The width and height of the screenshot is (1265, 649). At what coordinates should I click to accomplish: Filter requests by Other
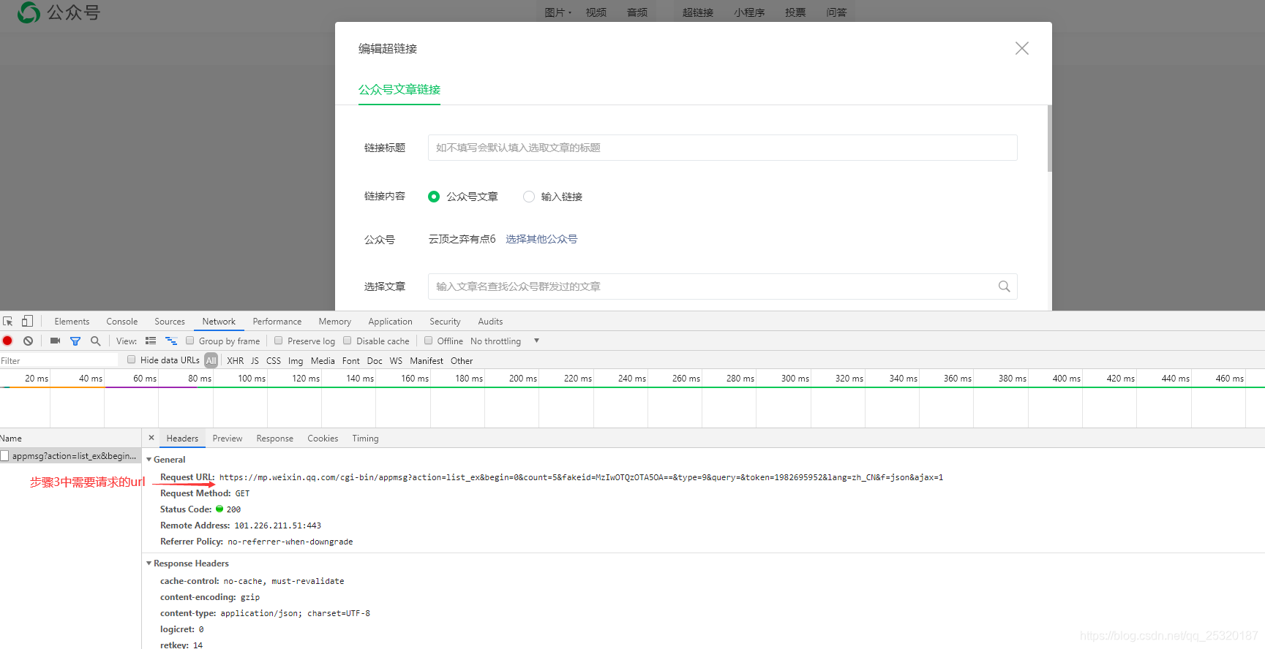462,360
